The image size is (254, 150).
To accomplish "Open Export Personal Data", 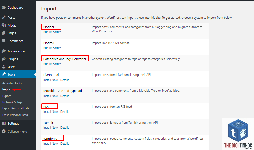I will [x=16, y=108].
